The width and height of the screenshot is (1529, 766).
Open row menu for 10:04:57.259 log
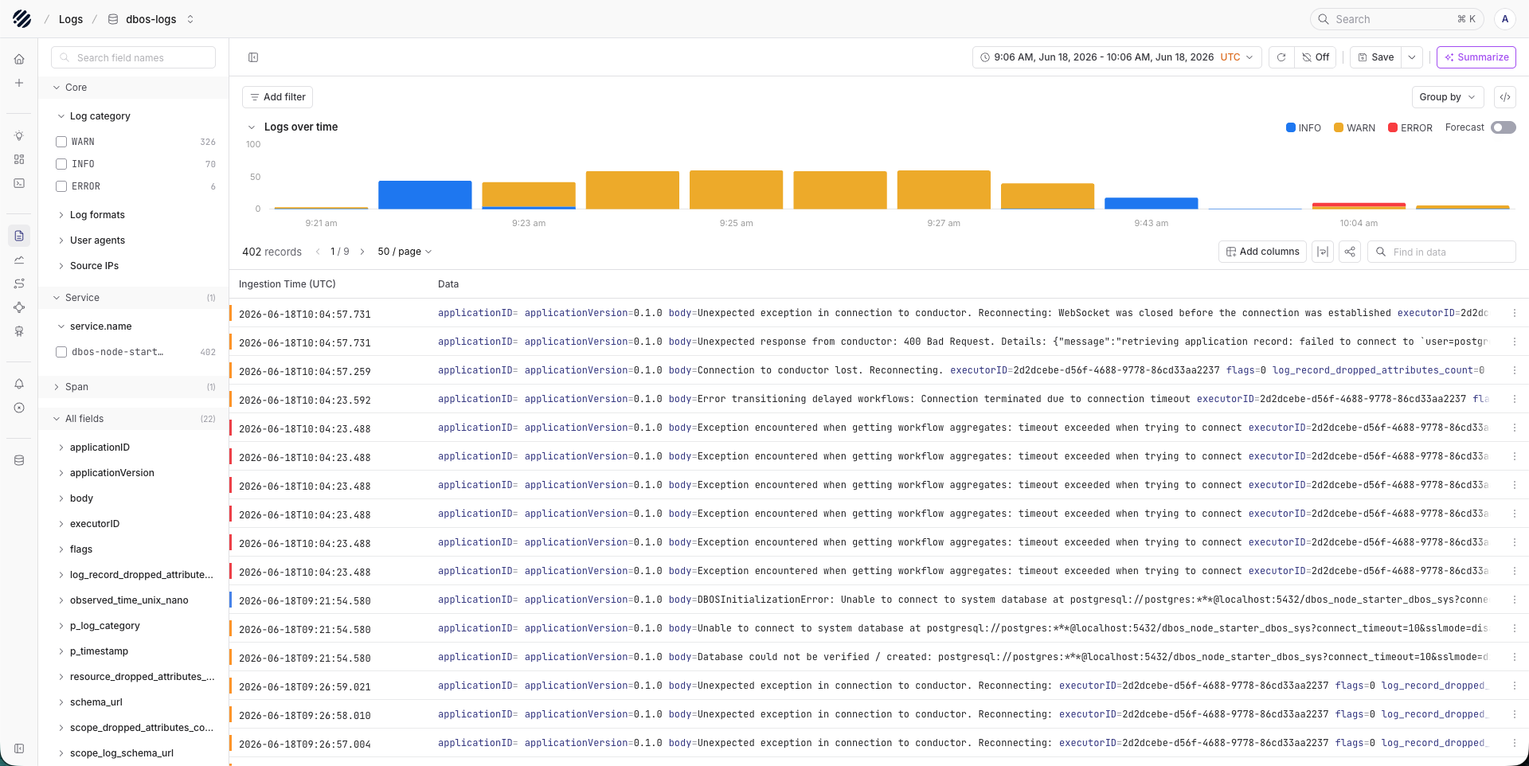click(x=1515, y=370)
